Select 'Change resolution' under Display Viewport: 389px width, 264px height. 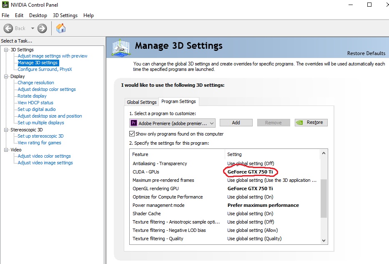pos(36,83)
